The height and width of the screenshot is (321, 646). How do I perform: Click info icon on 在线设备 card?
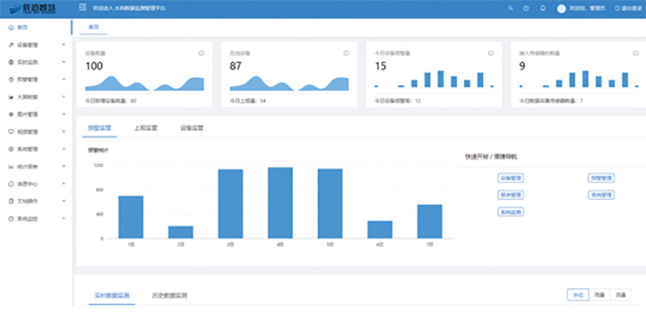[346, 52]
